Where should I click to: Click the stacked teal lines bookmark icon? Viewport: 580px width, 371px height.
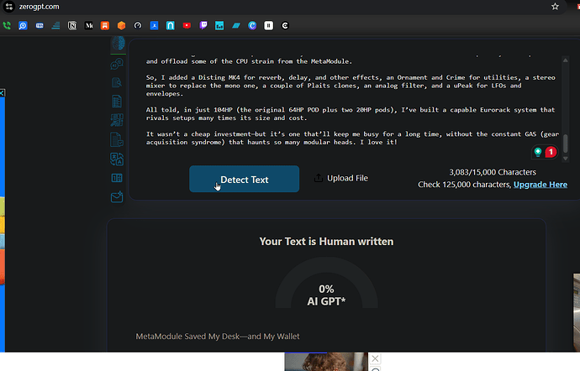point(55,25)
